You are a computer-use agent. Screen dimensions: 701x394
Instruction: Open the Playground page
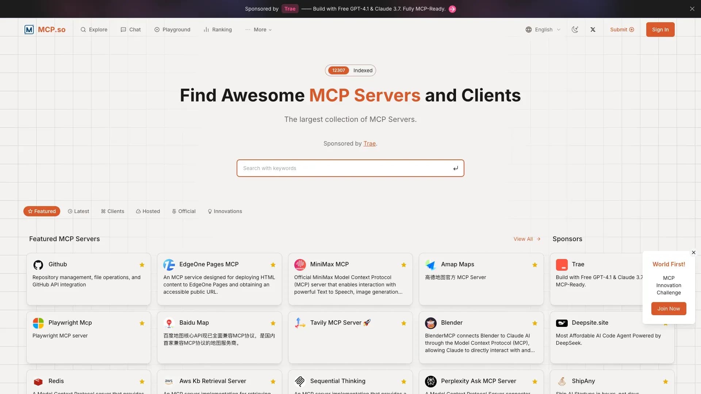(172, 30)
